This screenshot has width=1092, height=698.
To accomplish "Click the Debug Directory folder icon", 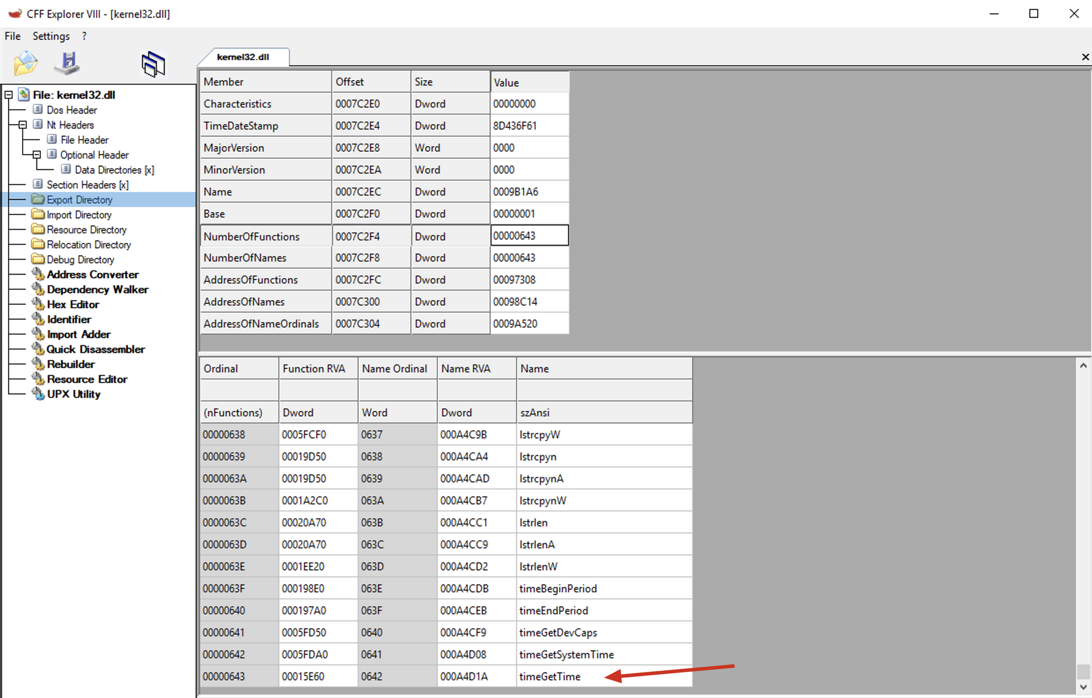I will [x=38, y=259].
